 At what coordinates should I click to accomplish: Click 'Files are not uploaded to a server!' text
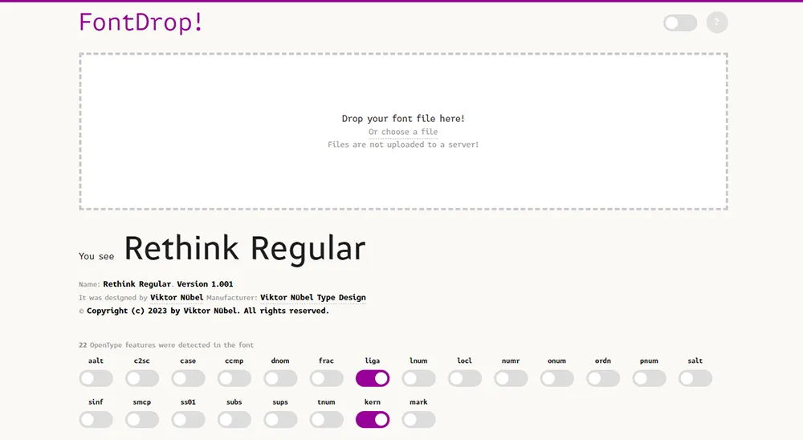pyautogui.click(x=403, y=145)
